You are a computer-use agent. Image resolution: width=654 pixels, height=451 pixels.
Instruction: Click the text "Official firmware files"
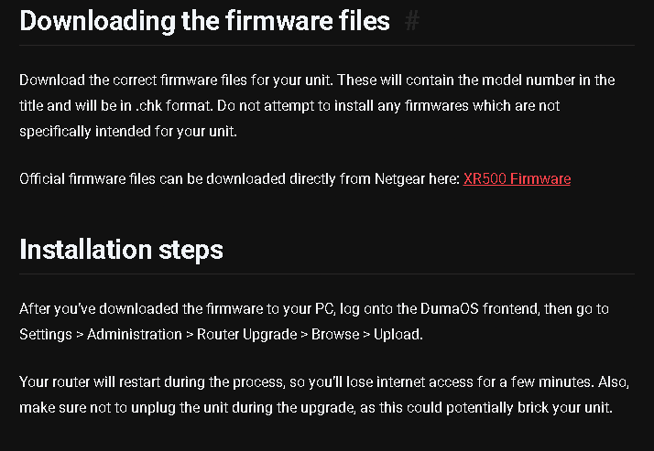click(90, 178)
